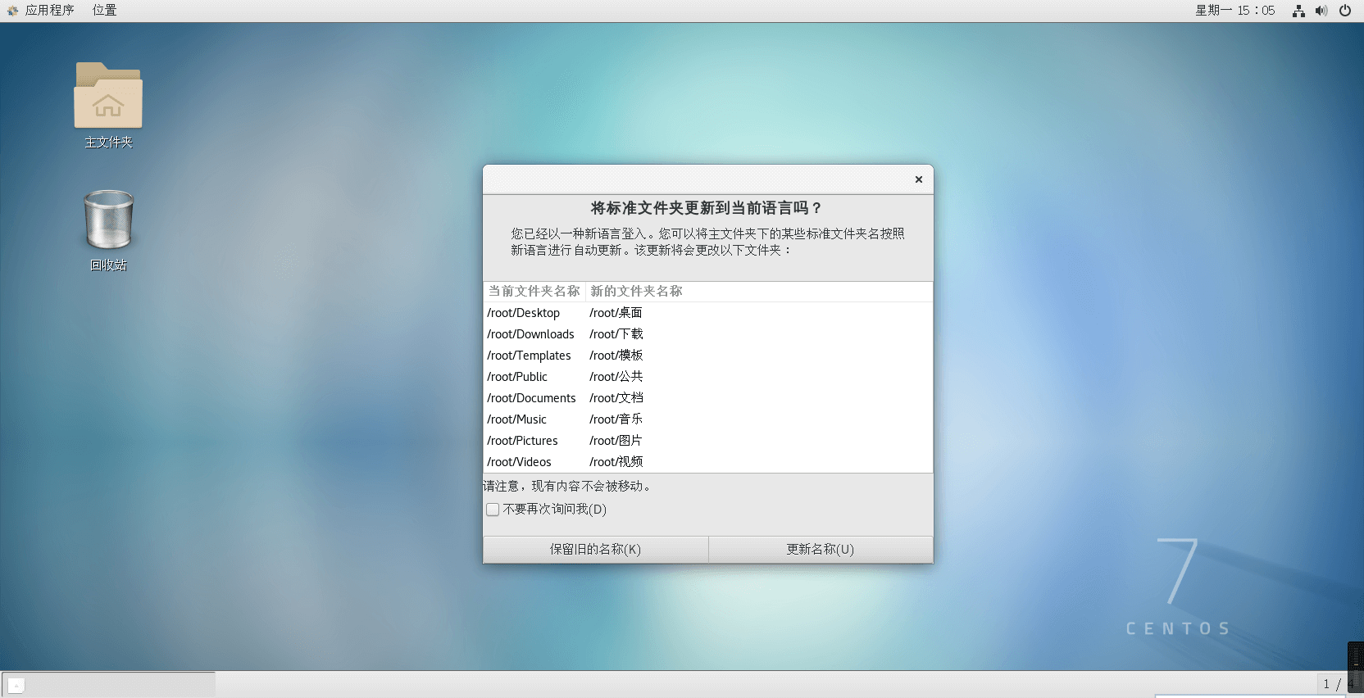
Task: Click the GNOME foot icon beside 应用程序
Action: coord(12,11)
